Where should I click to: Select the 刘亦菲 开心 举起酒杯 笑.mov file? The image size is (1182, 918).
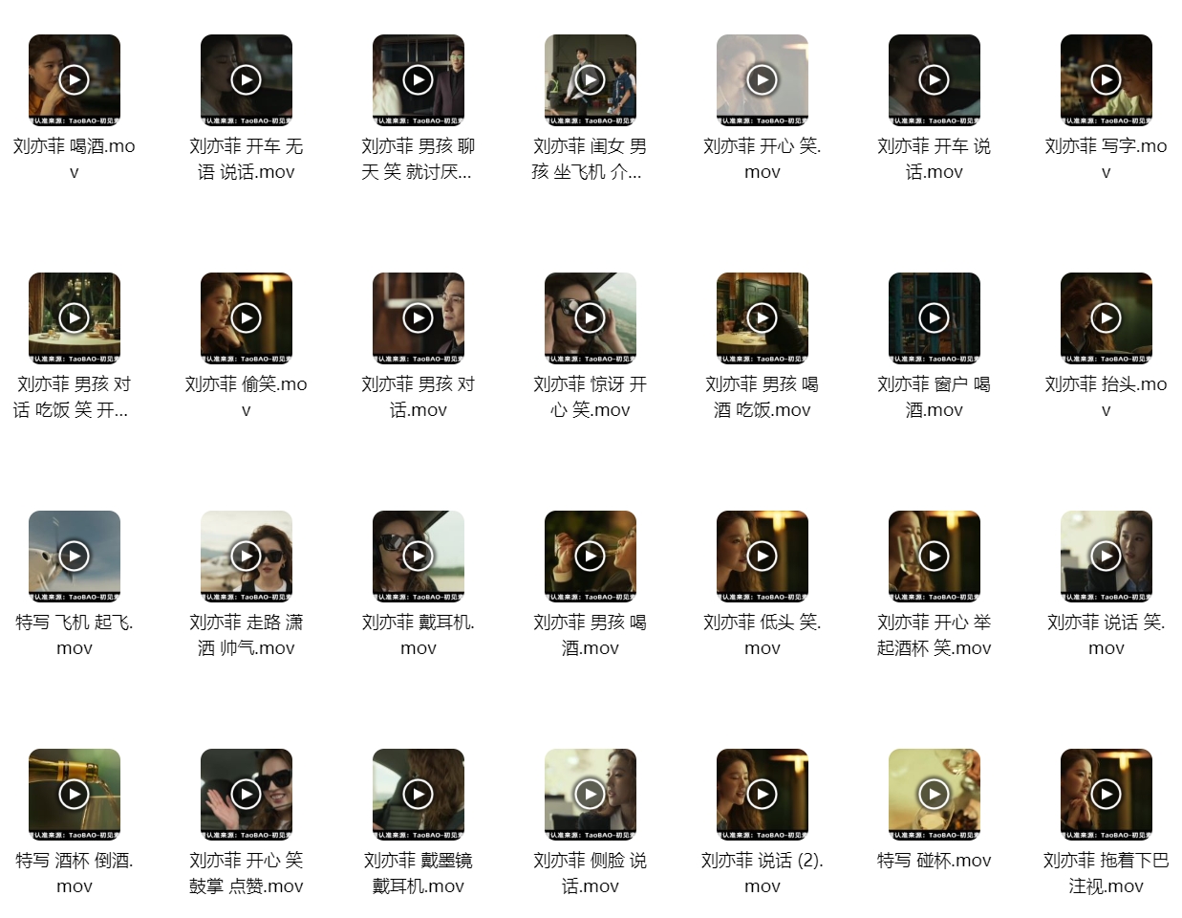(x=935, y=557)
